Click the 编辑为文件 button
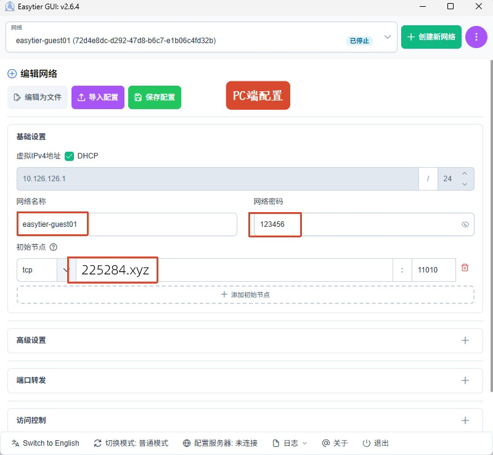This screenshot has width=493, height=455. tap(38, 97)
